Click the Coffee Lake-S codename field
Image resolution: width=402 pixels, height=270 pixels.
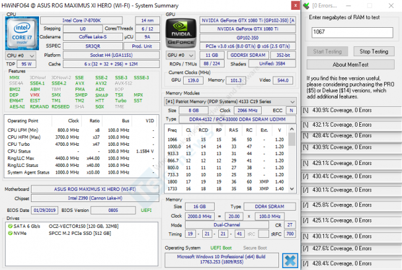pyautogui.click(x=93, y=37)
